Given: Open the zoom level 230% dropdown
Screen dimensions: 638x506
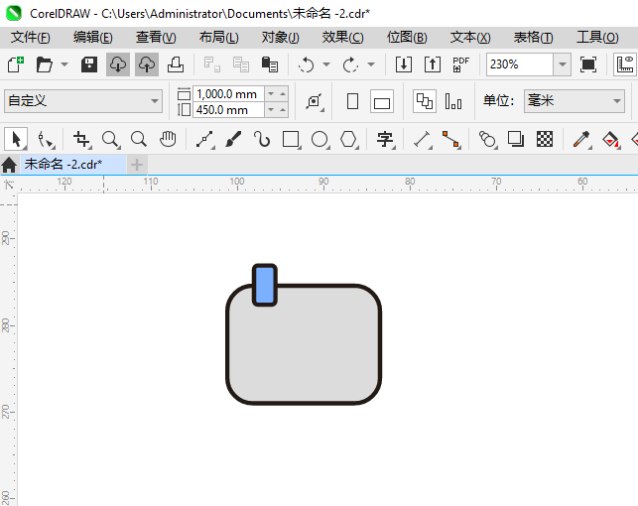Looking at the screenshot, I should pos(562,64).
